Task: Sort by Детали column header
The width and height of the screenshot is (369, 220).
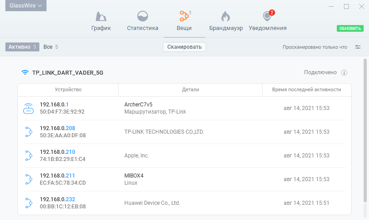Action: (191, 89)
